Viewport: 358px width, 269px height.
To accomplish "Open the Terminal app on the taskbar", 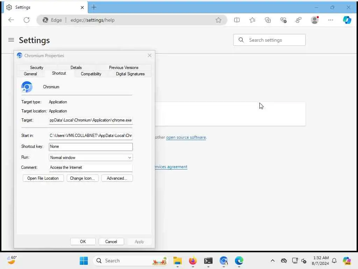I will [208, 261].
